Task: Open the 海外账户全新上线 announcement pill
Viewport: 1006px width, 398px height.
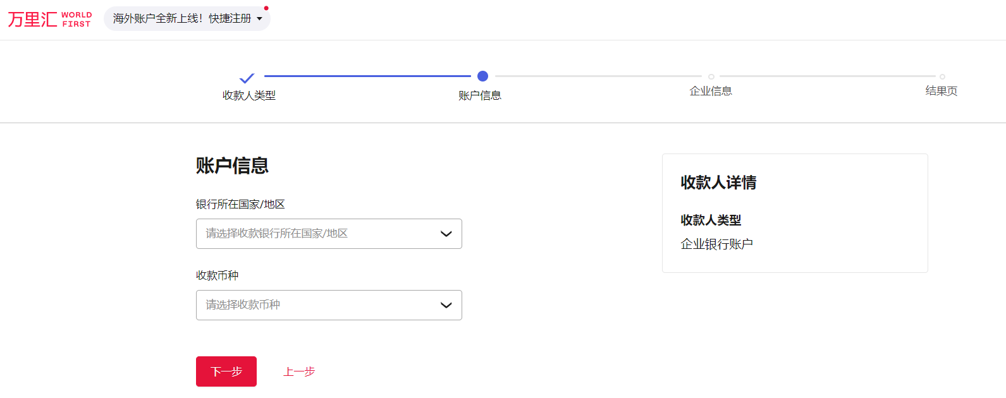Action: tap(181, 19)
